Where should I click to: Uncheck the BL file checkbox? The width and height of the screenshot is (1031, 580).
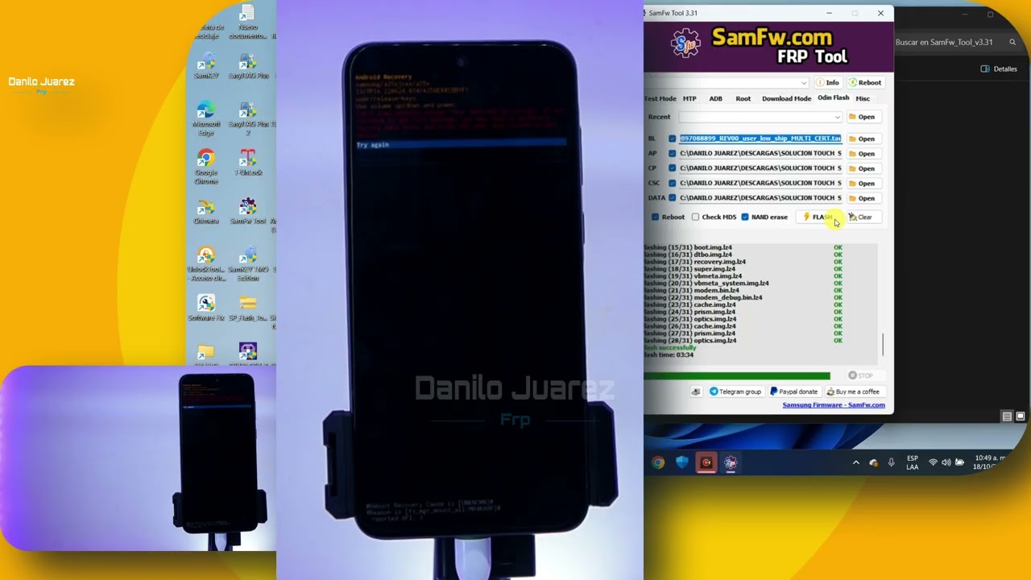pos(672,139)
